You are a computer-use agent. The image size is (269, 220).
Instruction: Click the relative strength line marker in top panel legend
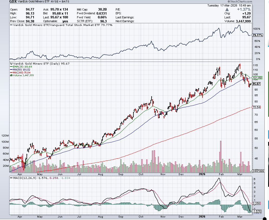pyautogui.click(x=11, y=25)
